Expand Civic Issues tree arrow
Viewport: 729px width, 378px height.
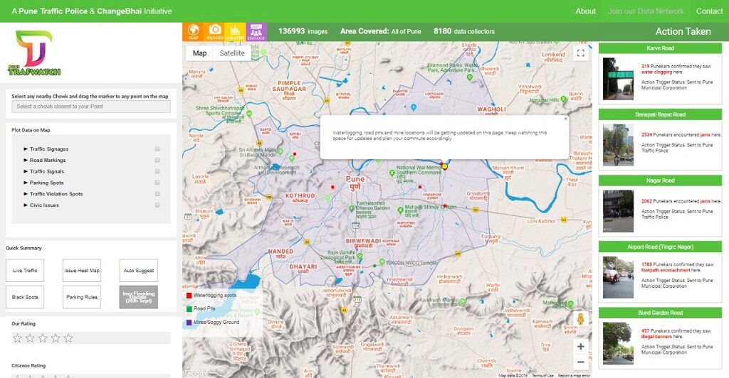click(x=26, y=205)
